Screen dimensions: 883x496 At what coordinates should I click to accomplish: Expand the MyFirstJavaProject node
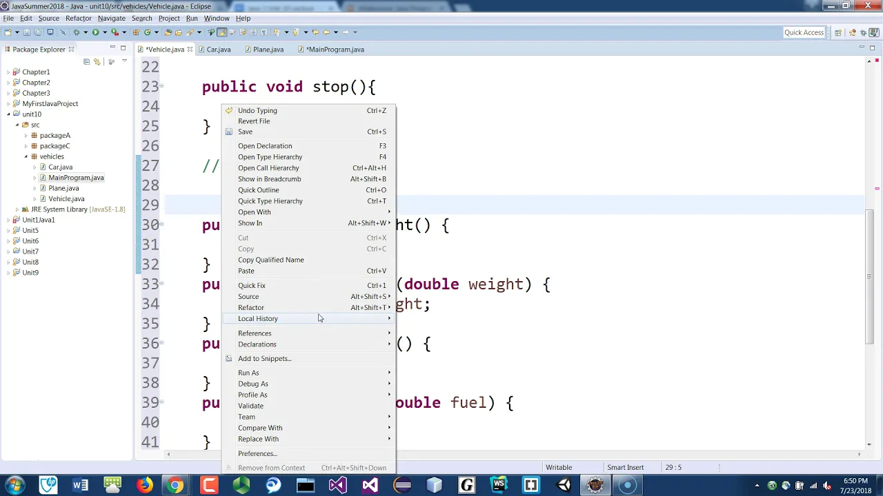8,104
